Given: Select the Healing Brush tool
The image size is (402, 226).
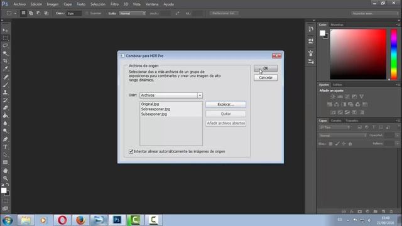Looking at the screenshot, I should coord(5,77).
